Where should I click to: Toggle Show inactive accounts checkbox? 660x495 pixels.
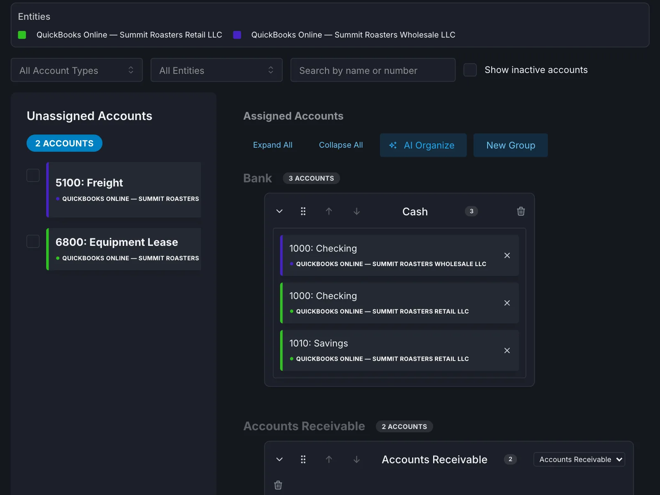[470, 70]
